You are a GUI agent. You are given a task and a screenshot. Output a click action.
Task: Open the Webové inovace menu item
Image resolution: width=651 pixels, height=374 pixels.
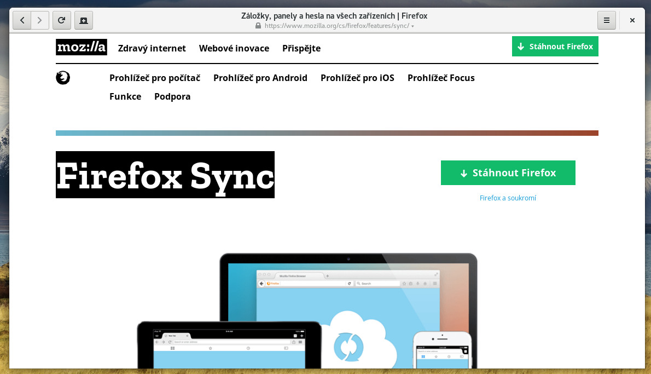tap(234, 48)
